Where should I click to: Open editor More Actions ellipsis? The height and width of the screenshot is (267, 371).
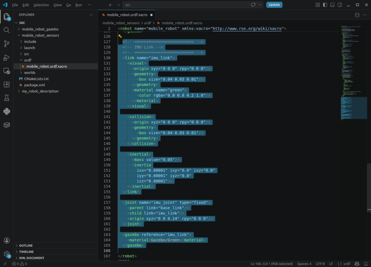point(364,15)
